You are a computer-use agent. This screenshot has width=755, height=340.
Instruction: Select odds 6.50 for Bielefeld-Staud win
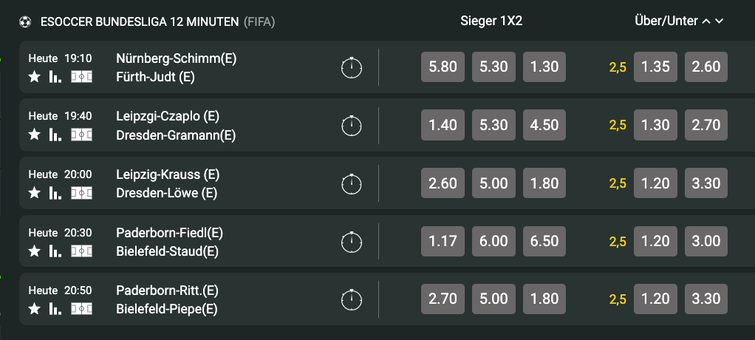[x=544, y=241]
